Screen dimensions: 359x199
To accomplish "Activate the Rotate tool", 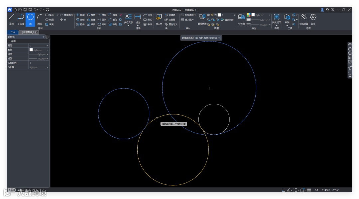I will click(91, 15).
